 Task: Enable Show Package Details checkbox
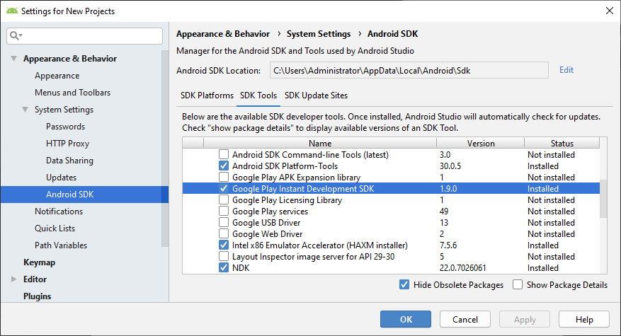tap(518, 285)
